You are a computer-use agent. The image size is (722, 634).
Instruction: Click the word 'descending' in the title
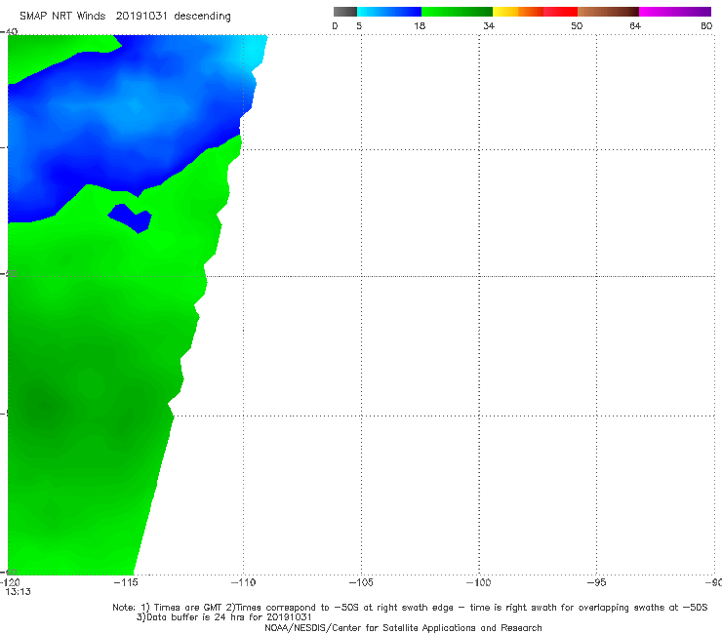203,17
